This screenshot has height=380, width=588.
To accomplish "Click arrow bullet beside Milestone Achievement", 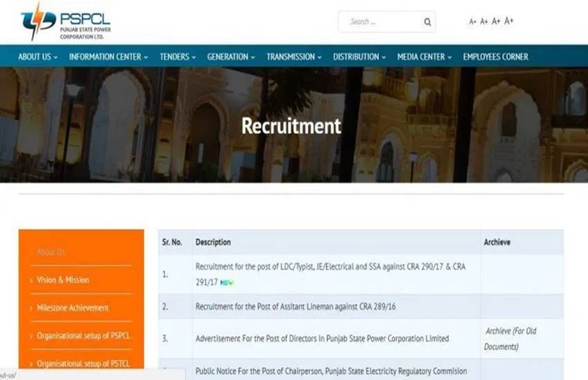I will click(31, 308).
